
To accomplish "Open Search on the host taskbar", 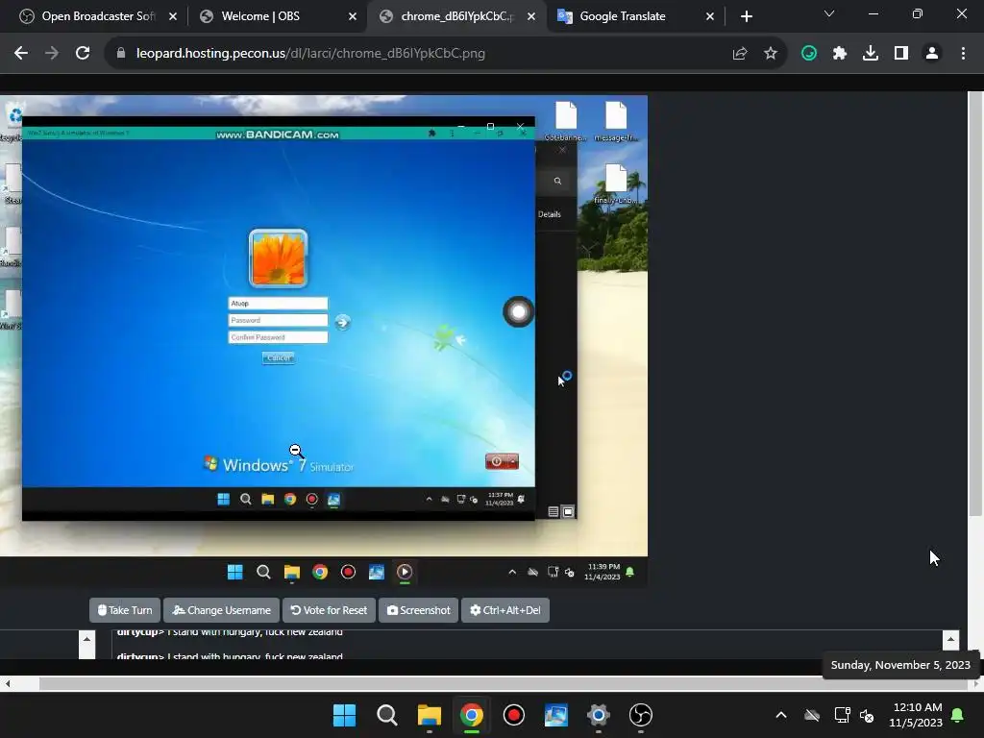I will tap(386, 715).
